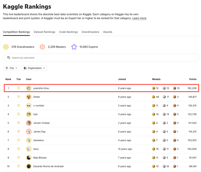
Task: Focus the Search by username field
Action: 101,58
